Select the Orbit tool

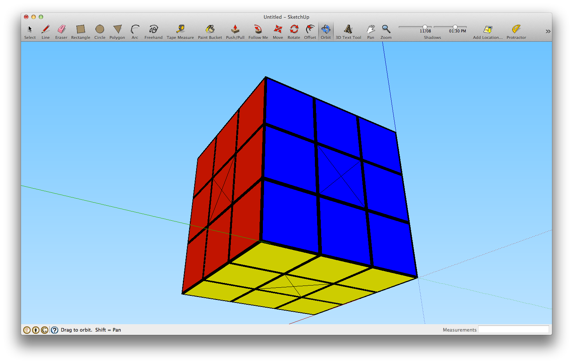point(326,29)
